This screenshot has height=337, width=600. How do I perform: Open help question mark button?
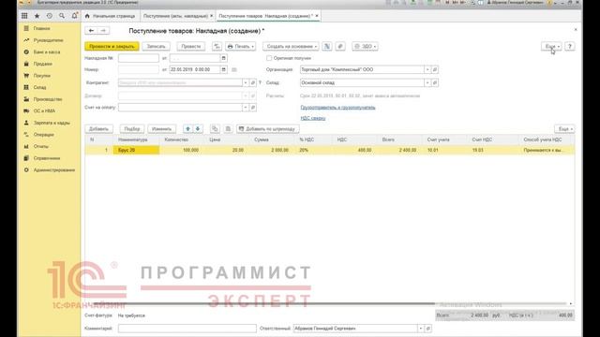[570, 46]
